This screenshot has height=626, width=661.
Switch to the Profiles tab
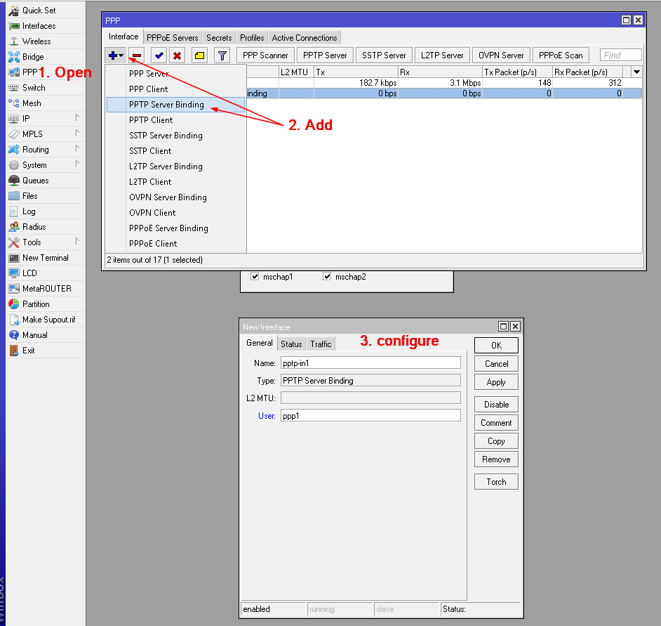(x=252, y=37)
